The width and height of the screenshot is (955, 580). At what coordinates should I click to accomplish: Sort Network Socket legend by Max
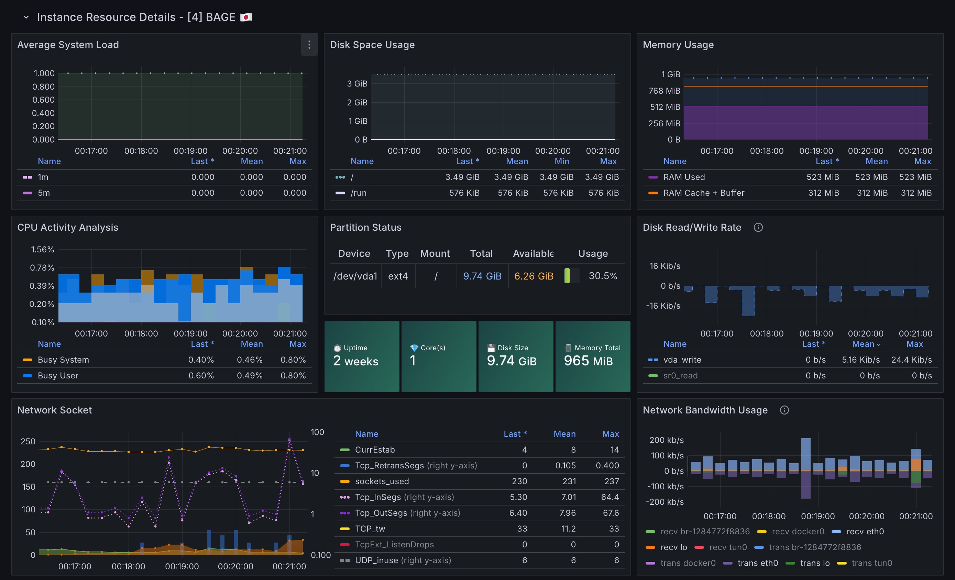click(x=611, y=434)
